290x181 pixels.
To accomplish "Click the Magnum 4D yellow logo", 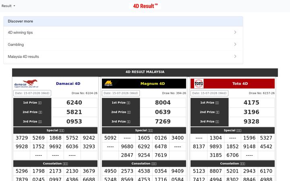I will click(108, 84).
